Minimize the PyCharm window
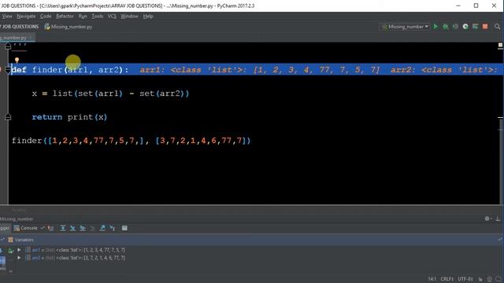The image size is (504, 283). 458,6
